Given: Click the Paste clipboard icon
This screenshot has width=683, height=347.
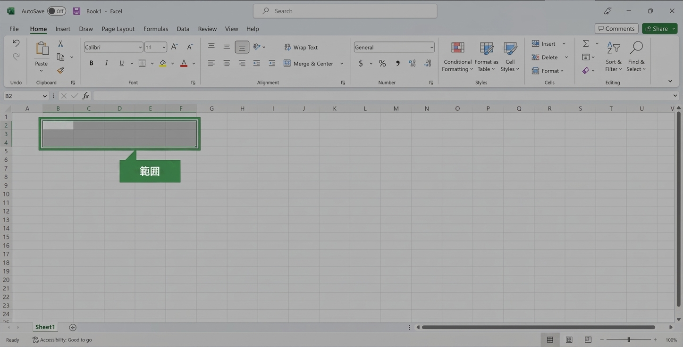Looking at the screenshot, I should click(x=42, y=49).
